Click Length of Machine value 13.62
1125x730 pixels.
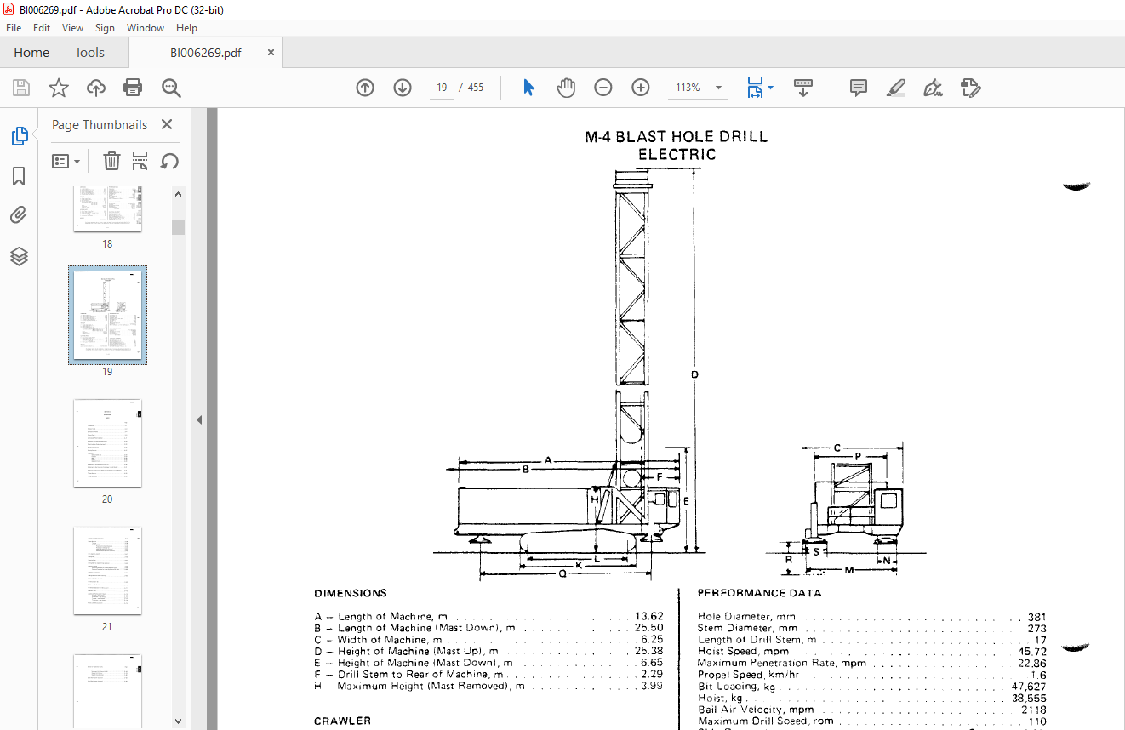tap(648, 617)
